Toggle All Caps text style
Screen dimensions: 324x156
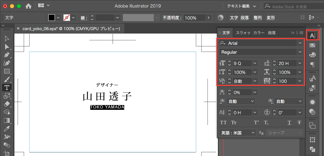(223, 122)
